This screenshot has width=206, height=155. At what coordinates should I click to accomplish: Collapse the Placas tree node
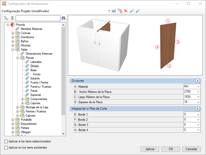coord(17,58)
